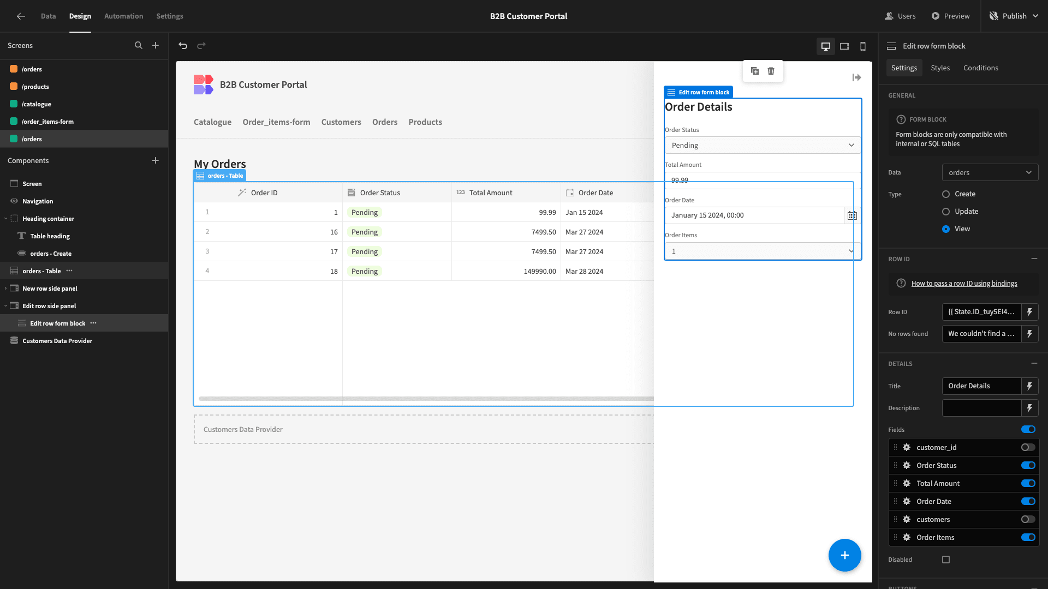
Task: Click the back arrow icon
Action: [x=21, y=16]
